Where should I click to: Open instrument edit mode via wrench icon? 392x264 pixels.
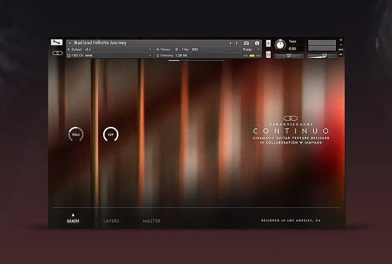pos(57,42)
